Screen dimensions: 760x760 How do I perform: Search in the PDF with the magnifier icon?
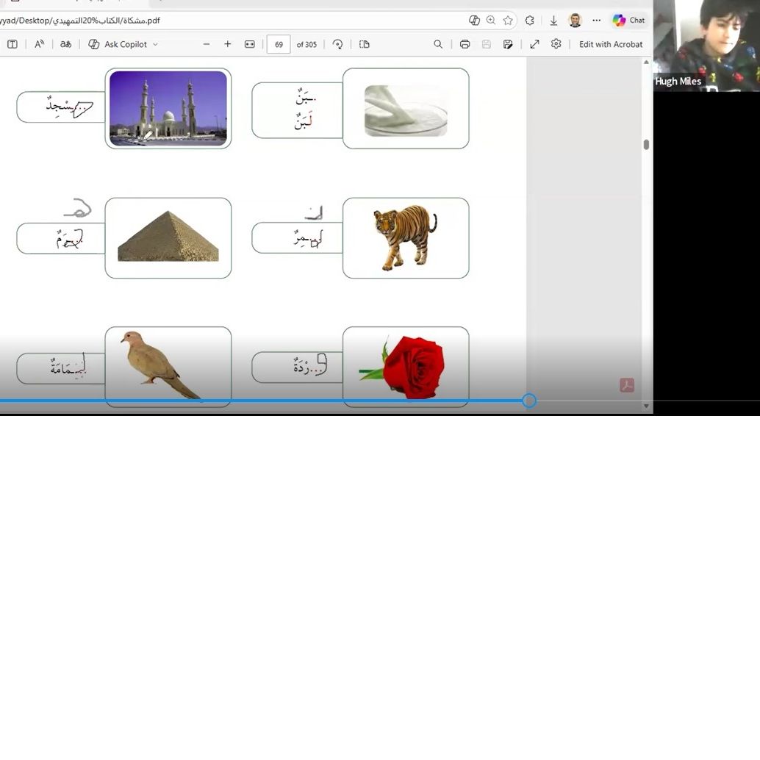[438, 44]
